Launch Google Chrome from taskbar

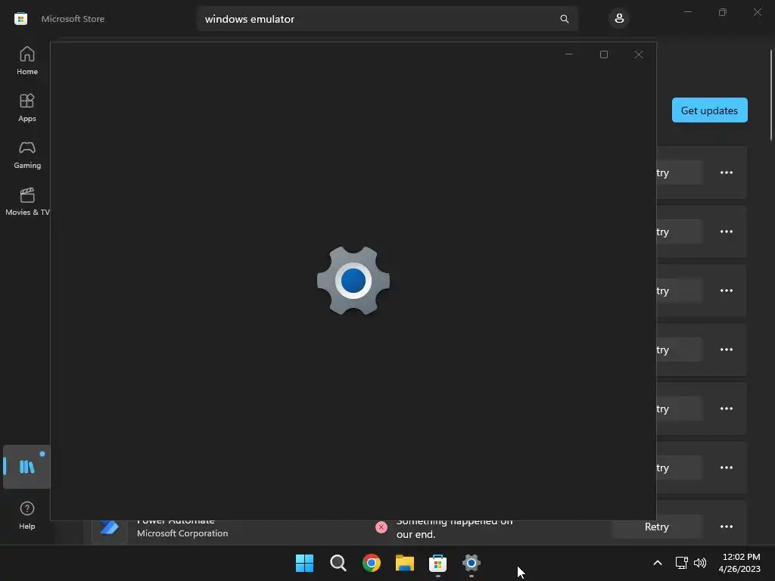[371, 563]
